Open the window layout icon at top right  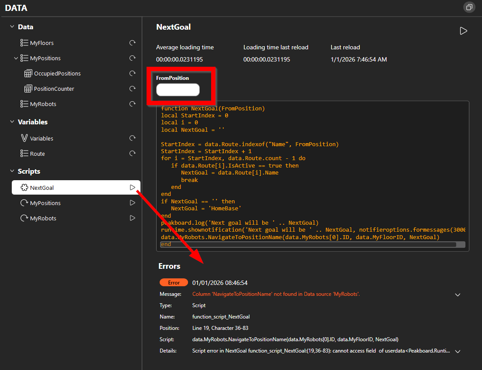pyautogui.click(x=469, y=7)
